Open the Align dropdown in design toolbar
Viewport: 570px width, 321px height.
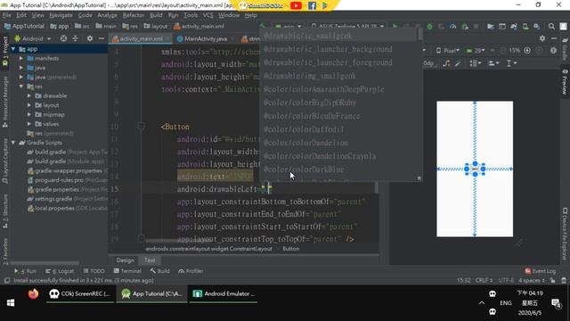[x=493, y=63]
